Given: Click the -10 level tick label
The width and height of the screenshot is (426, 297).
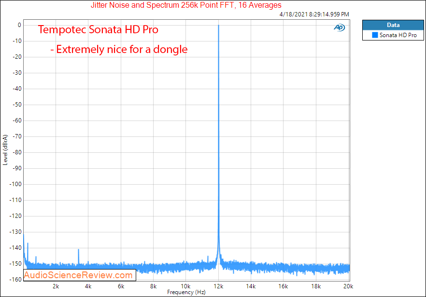Looking at the screenshot, I should pos(17,41).
